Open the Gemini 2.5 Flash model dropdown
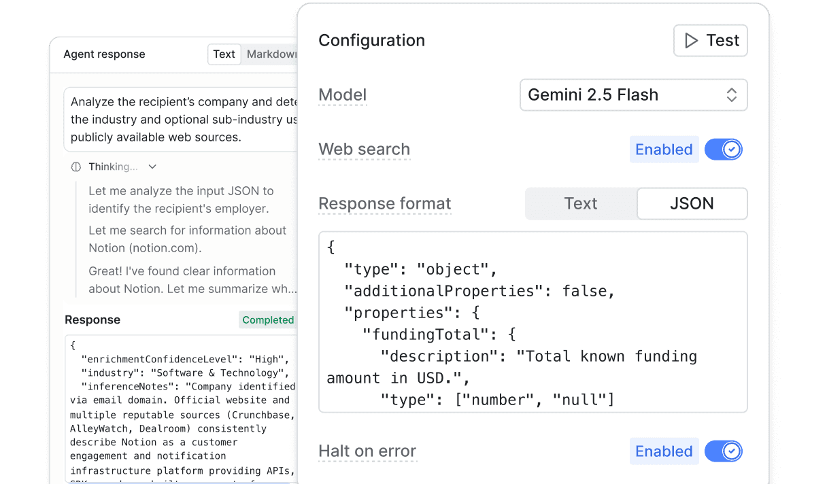The width and height of the screenshot is (827, 484). tap(633, 95)
